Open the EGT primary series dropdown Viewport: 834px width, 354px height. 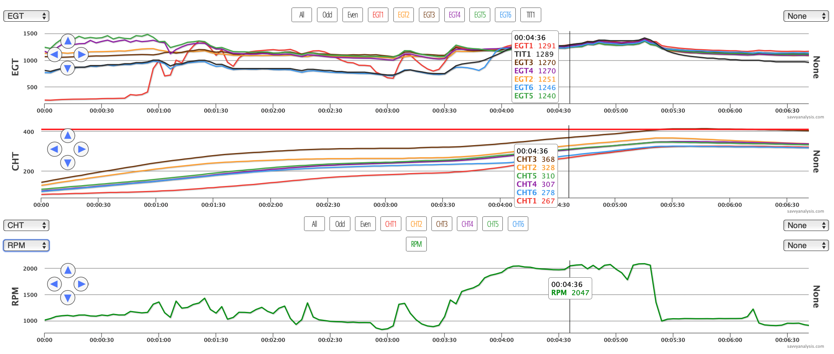pos(26,16)
